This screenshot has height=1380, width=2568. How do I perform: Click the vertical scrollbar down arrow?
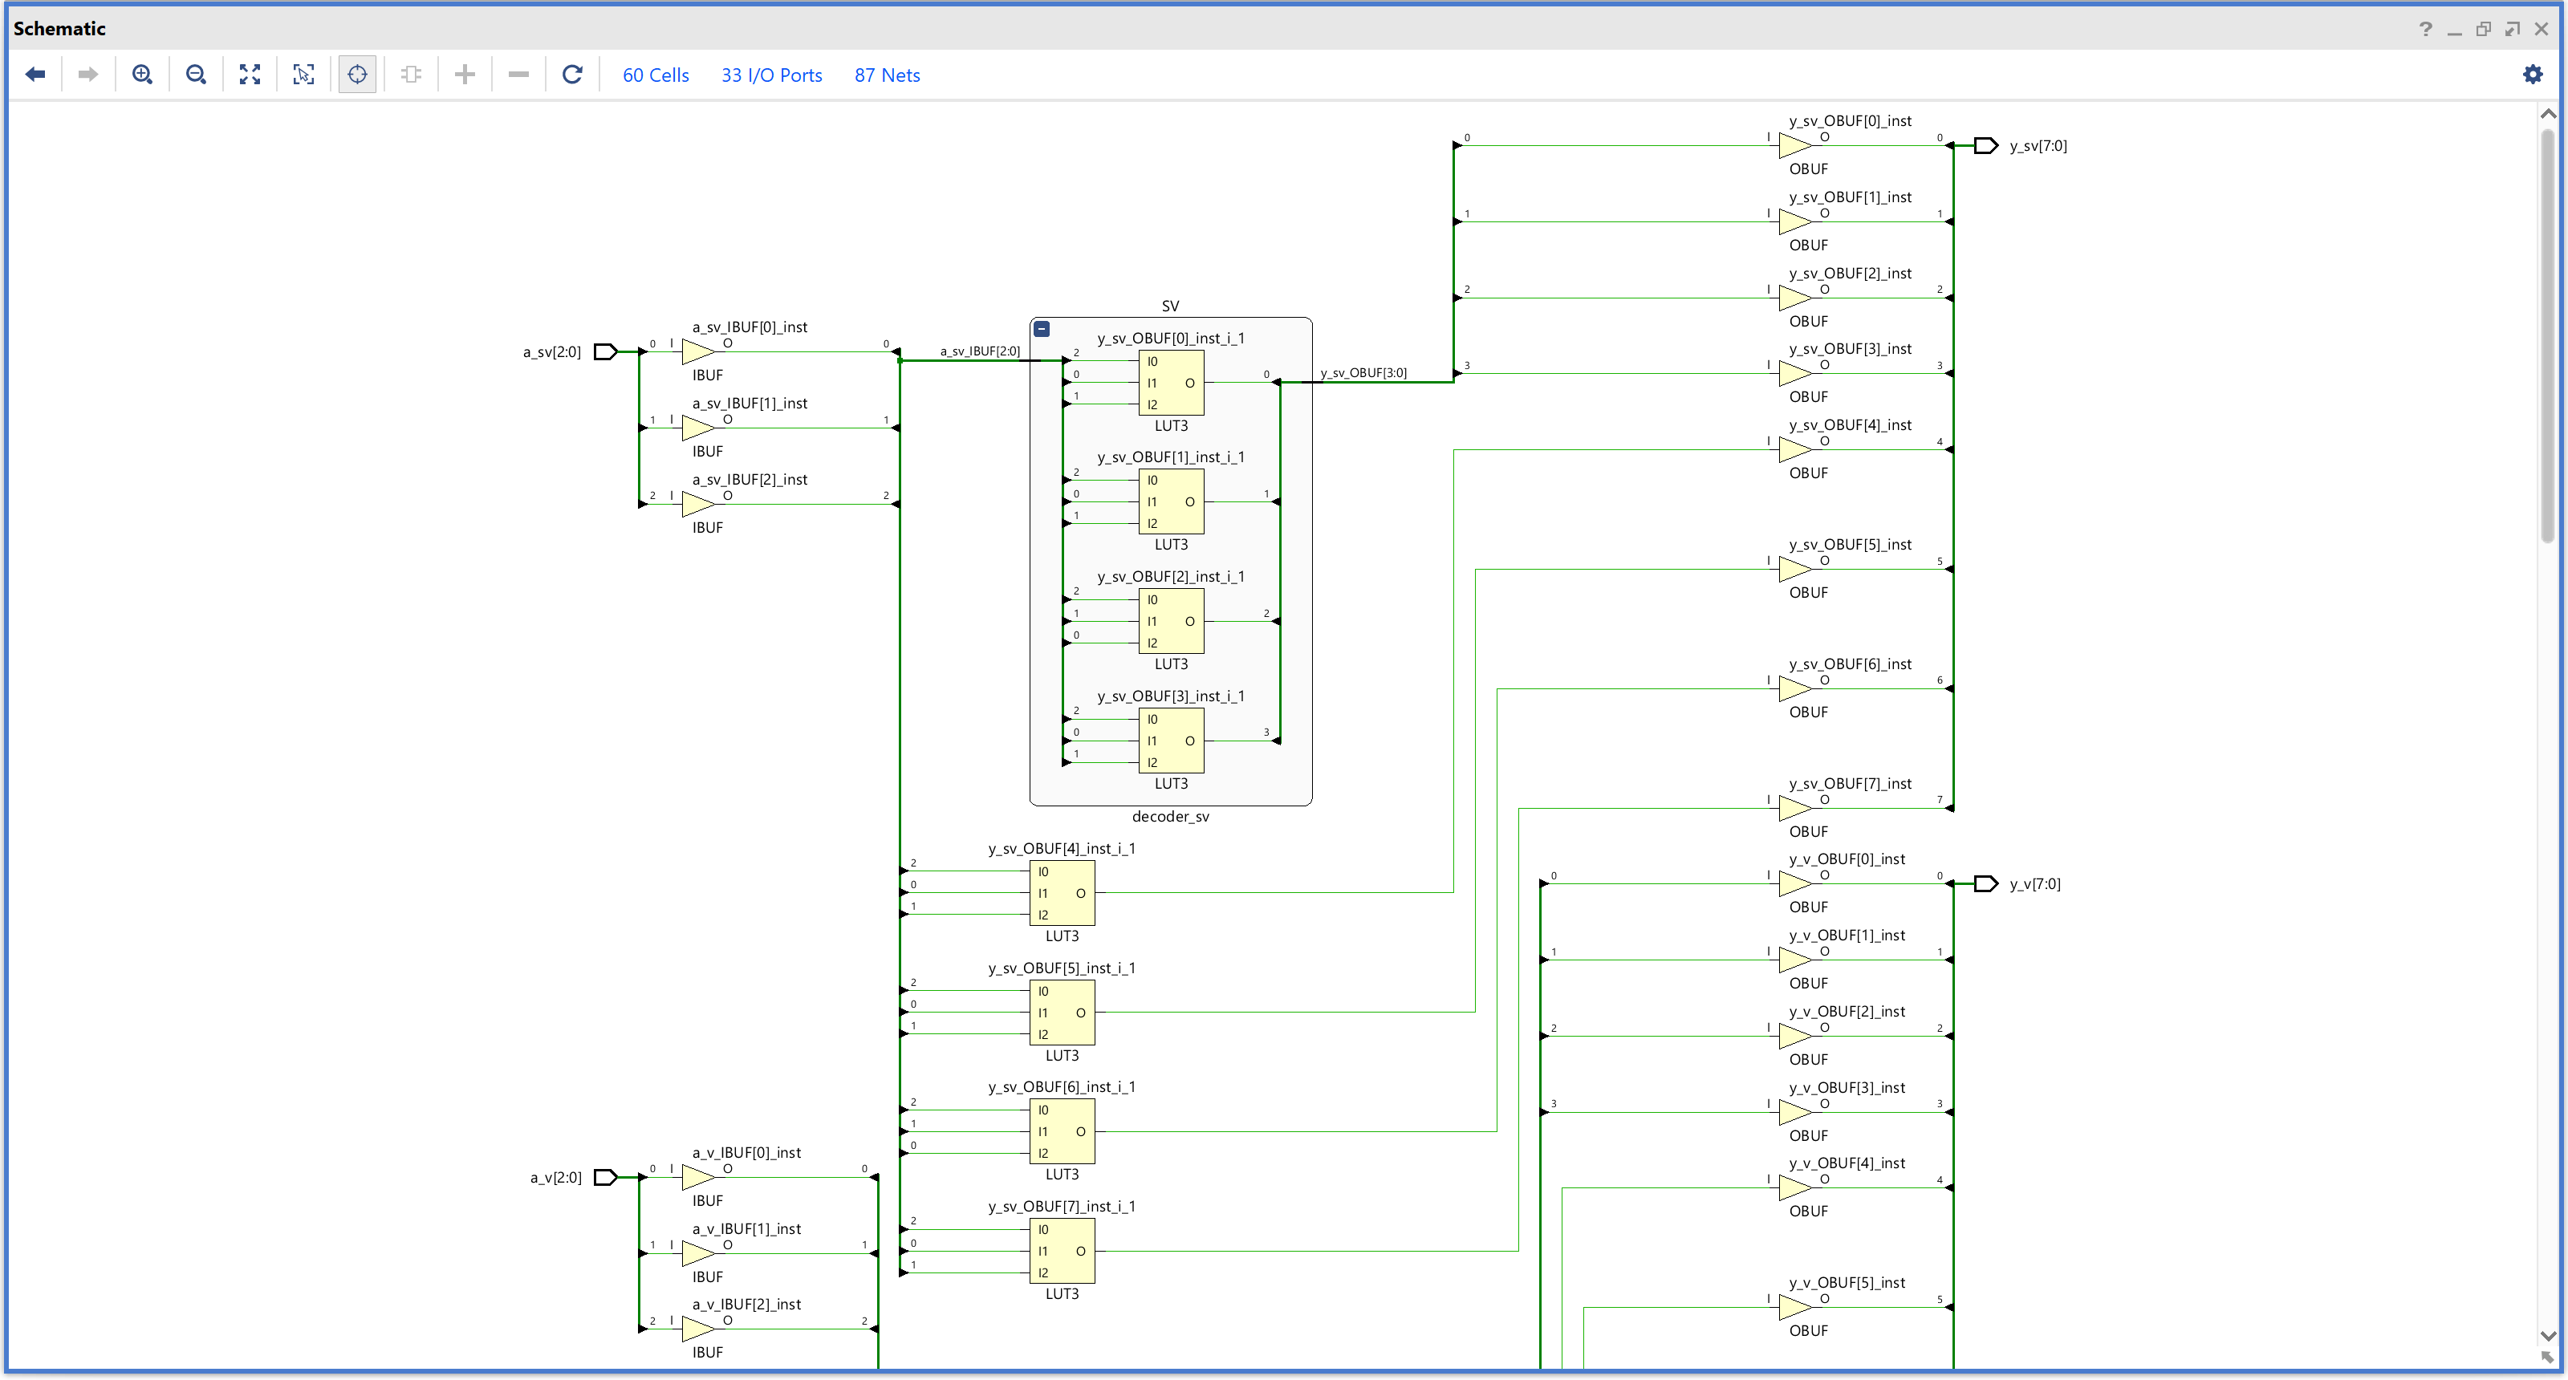2548,1336
